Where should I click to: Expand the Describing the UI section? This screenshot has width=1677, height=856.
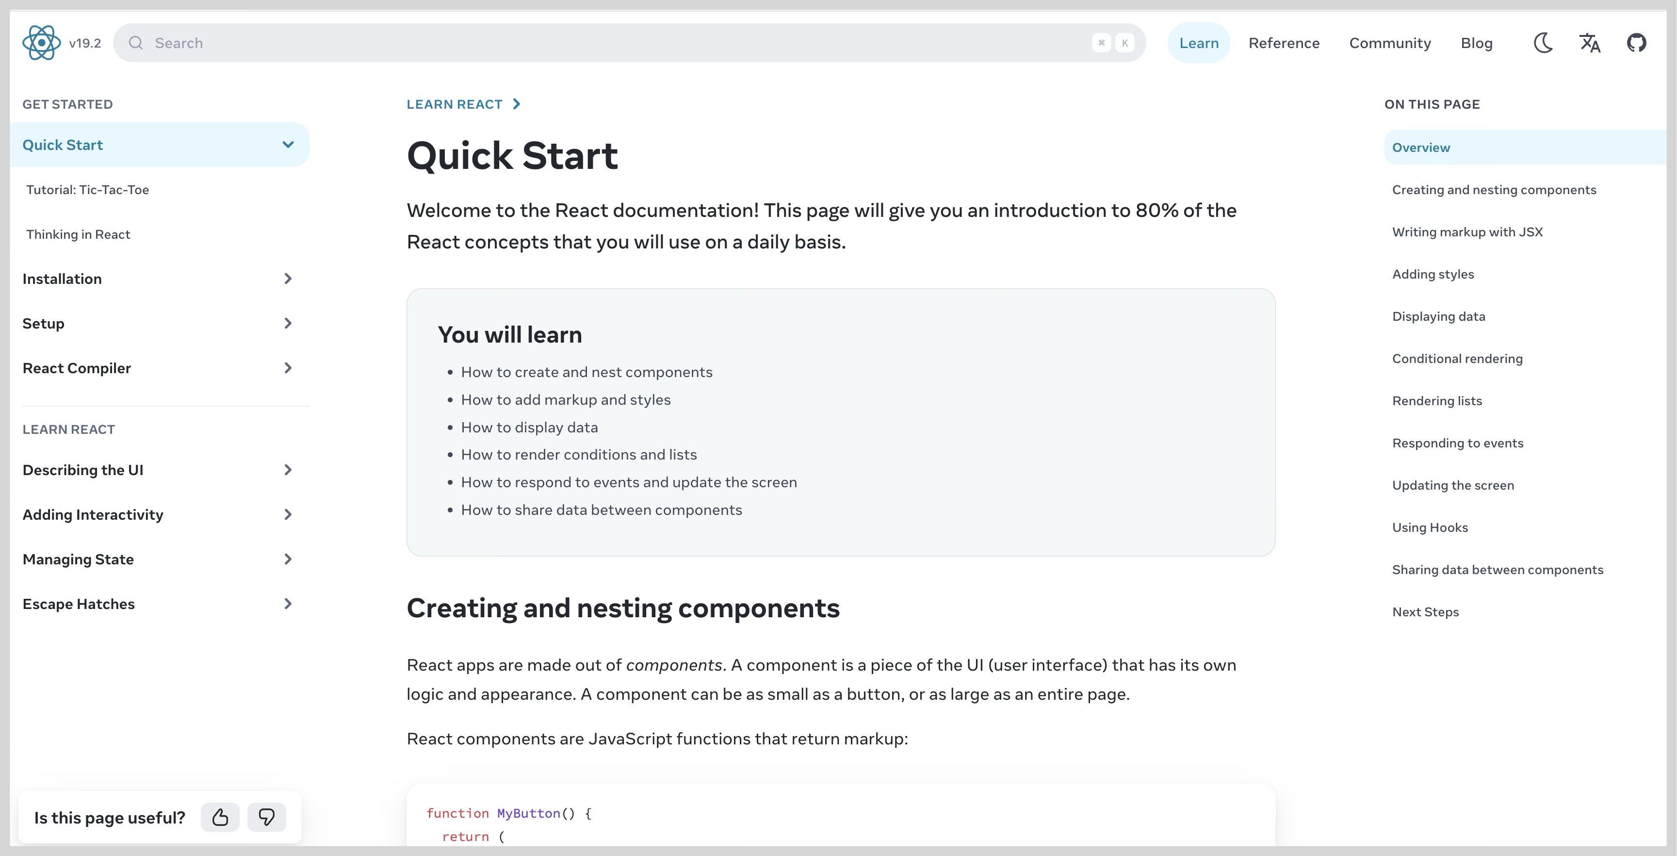point(288,470)
